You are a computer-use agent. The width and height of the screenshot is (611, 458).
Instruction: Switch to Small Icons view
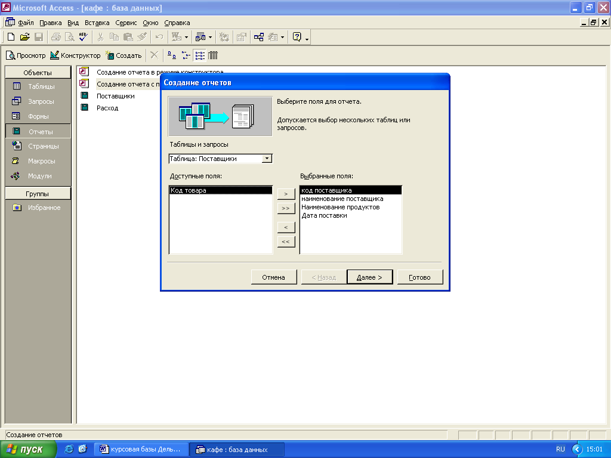pos(186,55)
